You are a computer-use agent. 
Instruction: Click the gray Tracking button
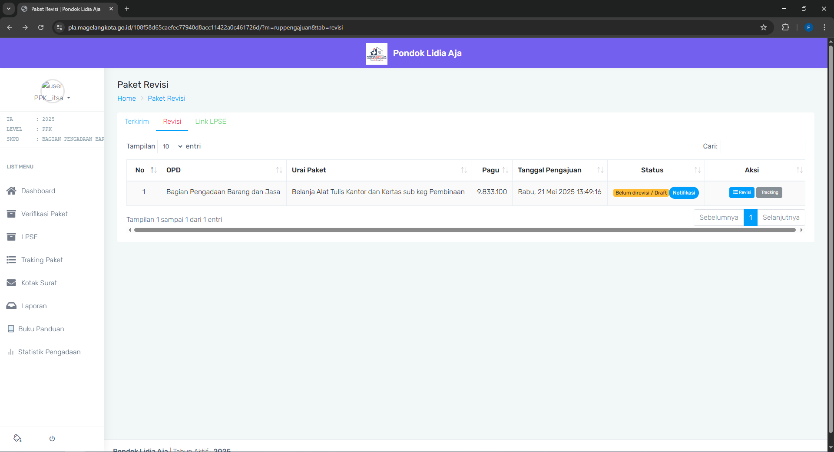769,192
